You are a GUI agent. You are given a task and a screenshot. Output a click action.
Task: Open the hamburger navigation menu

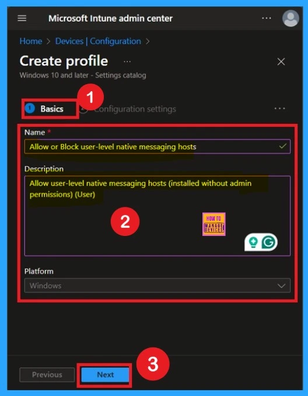pos(22,18)
